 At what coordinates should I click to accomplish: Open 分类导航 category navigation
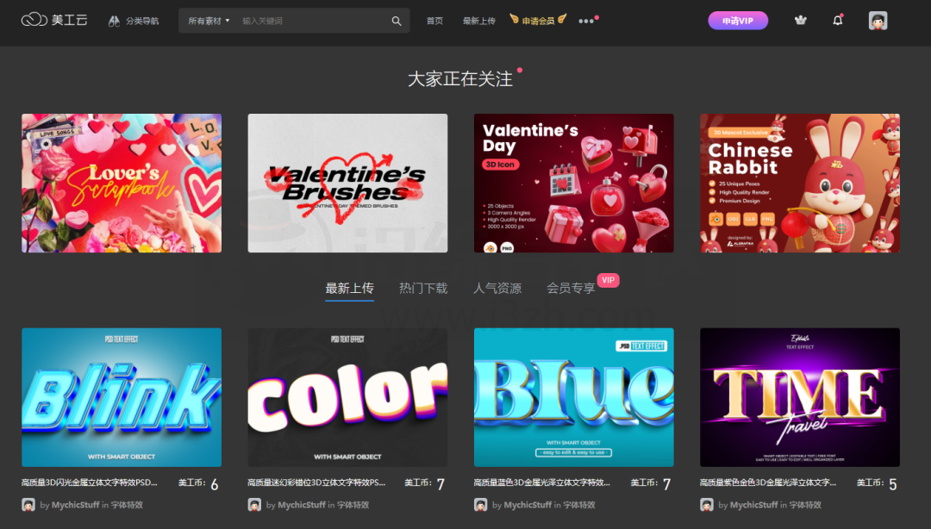tap(134, 21)
